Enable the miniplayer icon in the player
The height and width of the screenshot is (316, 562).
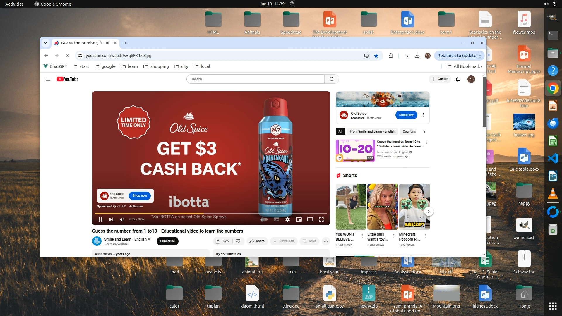pyautogui.click(x=299, y=219)
